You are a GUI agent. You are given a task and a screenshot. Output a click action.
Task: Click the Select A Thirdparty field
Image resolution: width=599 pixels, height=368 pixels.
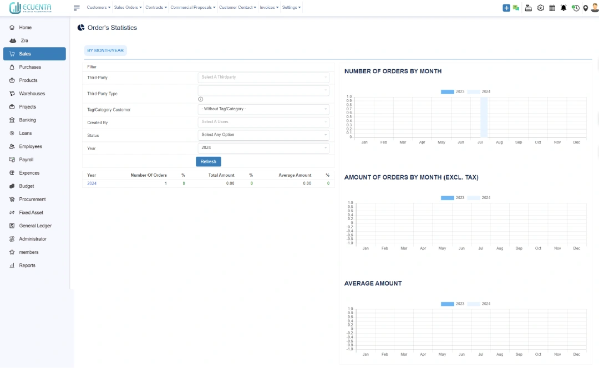click(263, 78)
